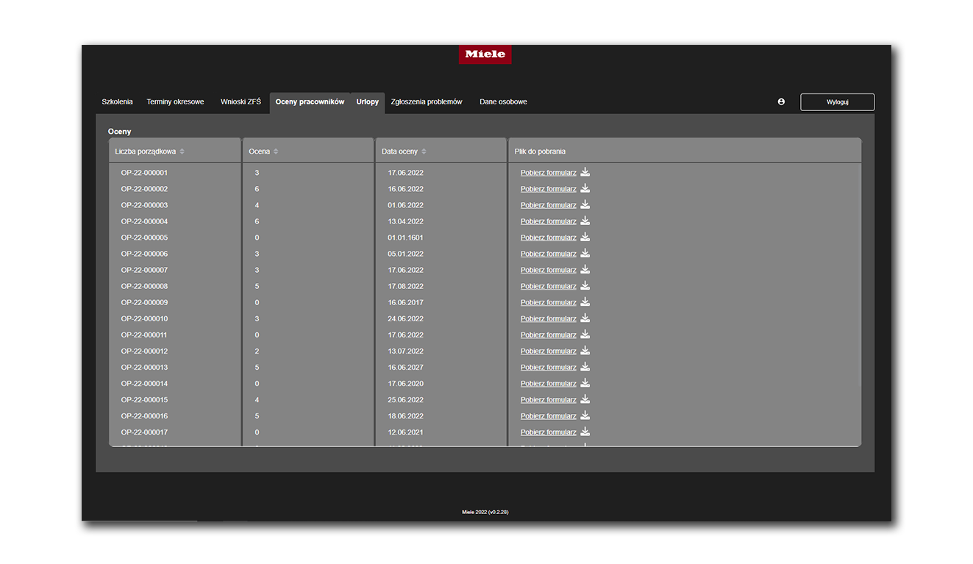
Task: Click the Wyloguj button
Action: point(838,102)
